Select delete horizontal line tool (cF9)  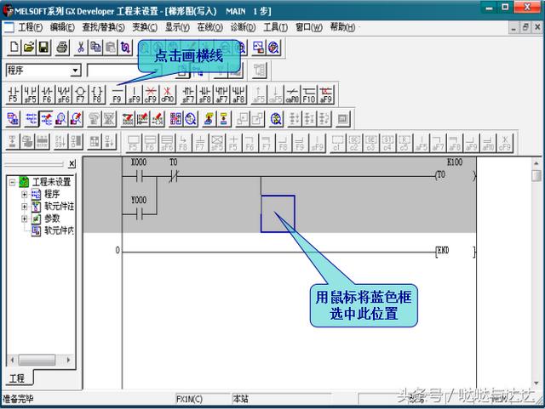pyautogui.click(x=151, y=94)
